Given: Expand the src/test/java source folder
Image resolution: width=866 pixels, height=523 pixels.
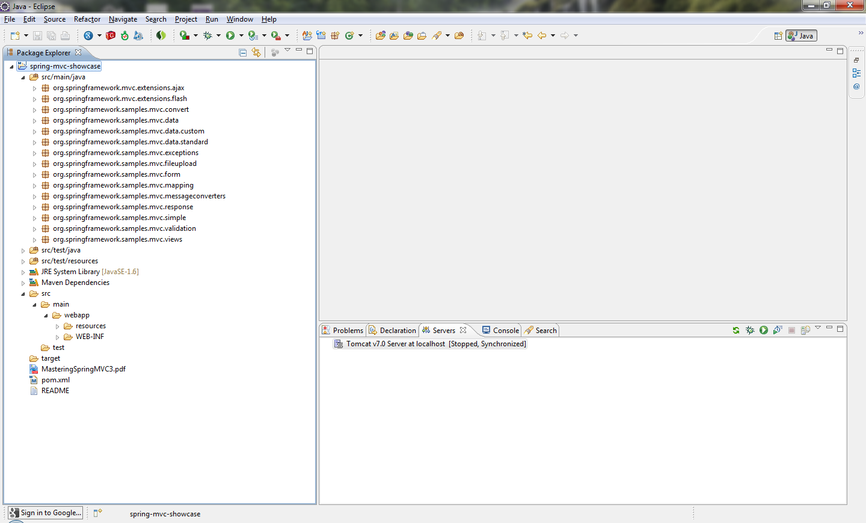Looking at the screenshot, I should pyautogui.click(x=23, y=249).
